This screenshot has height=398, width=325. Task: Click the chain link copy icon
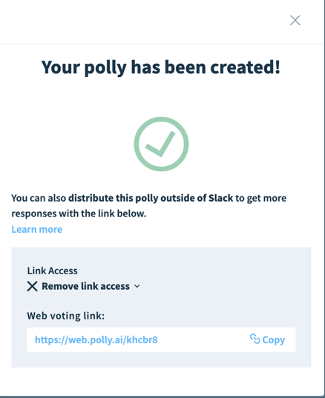[x=255, y=339]
